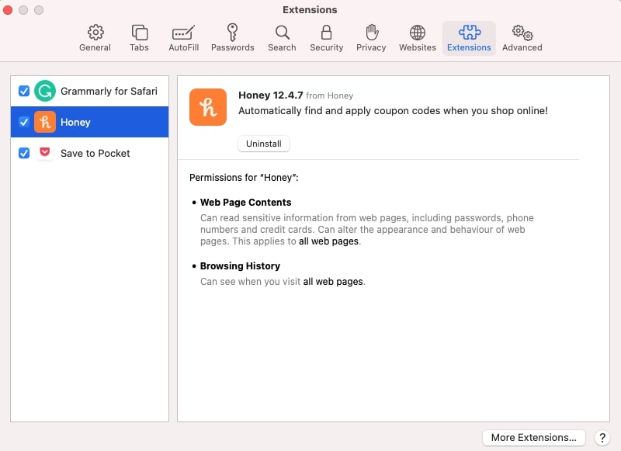Screen dimensions: 621x451
Task: Click the coupon codes description text
Action: pos(393,110)
